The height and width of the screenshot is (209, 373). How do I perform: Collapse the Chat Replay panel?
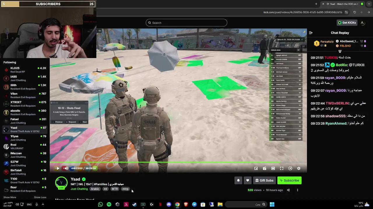tap(311, 33)
